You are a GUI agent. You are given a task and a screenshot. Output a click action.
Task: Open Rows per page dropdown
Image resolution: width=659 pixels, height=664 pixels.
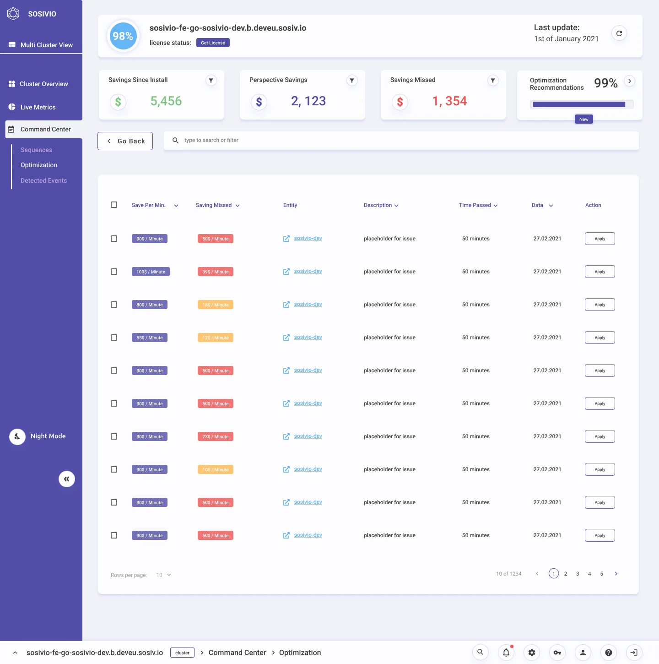pyautogui.click(x=164, y=575)
